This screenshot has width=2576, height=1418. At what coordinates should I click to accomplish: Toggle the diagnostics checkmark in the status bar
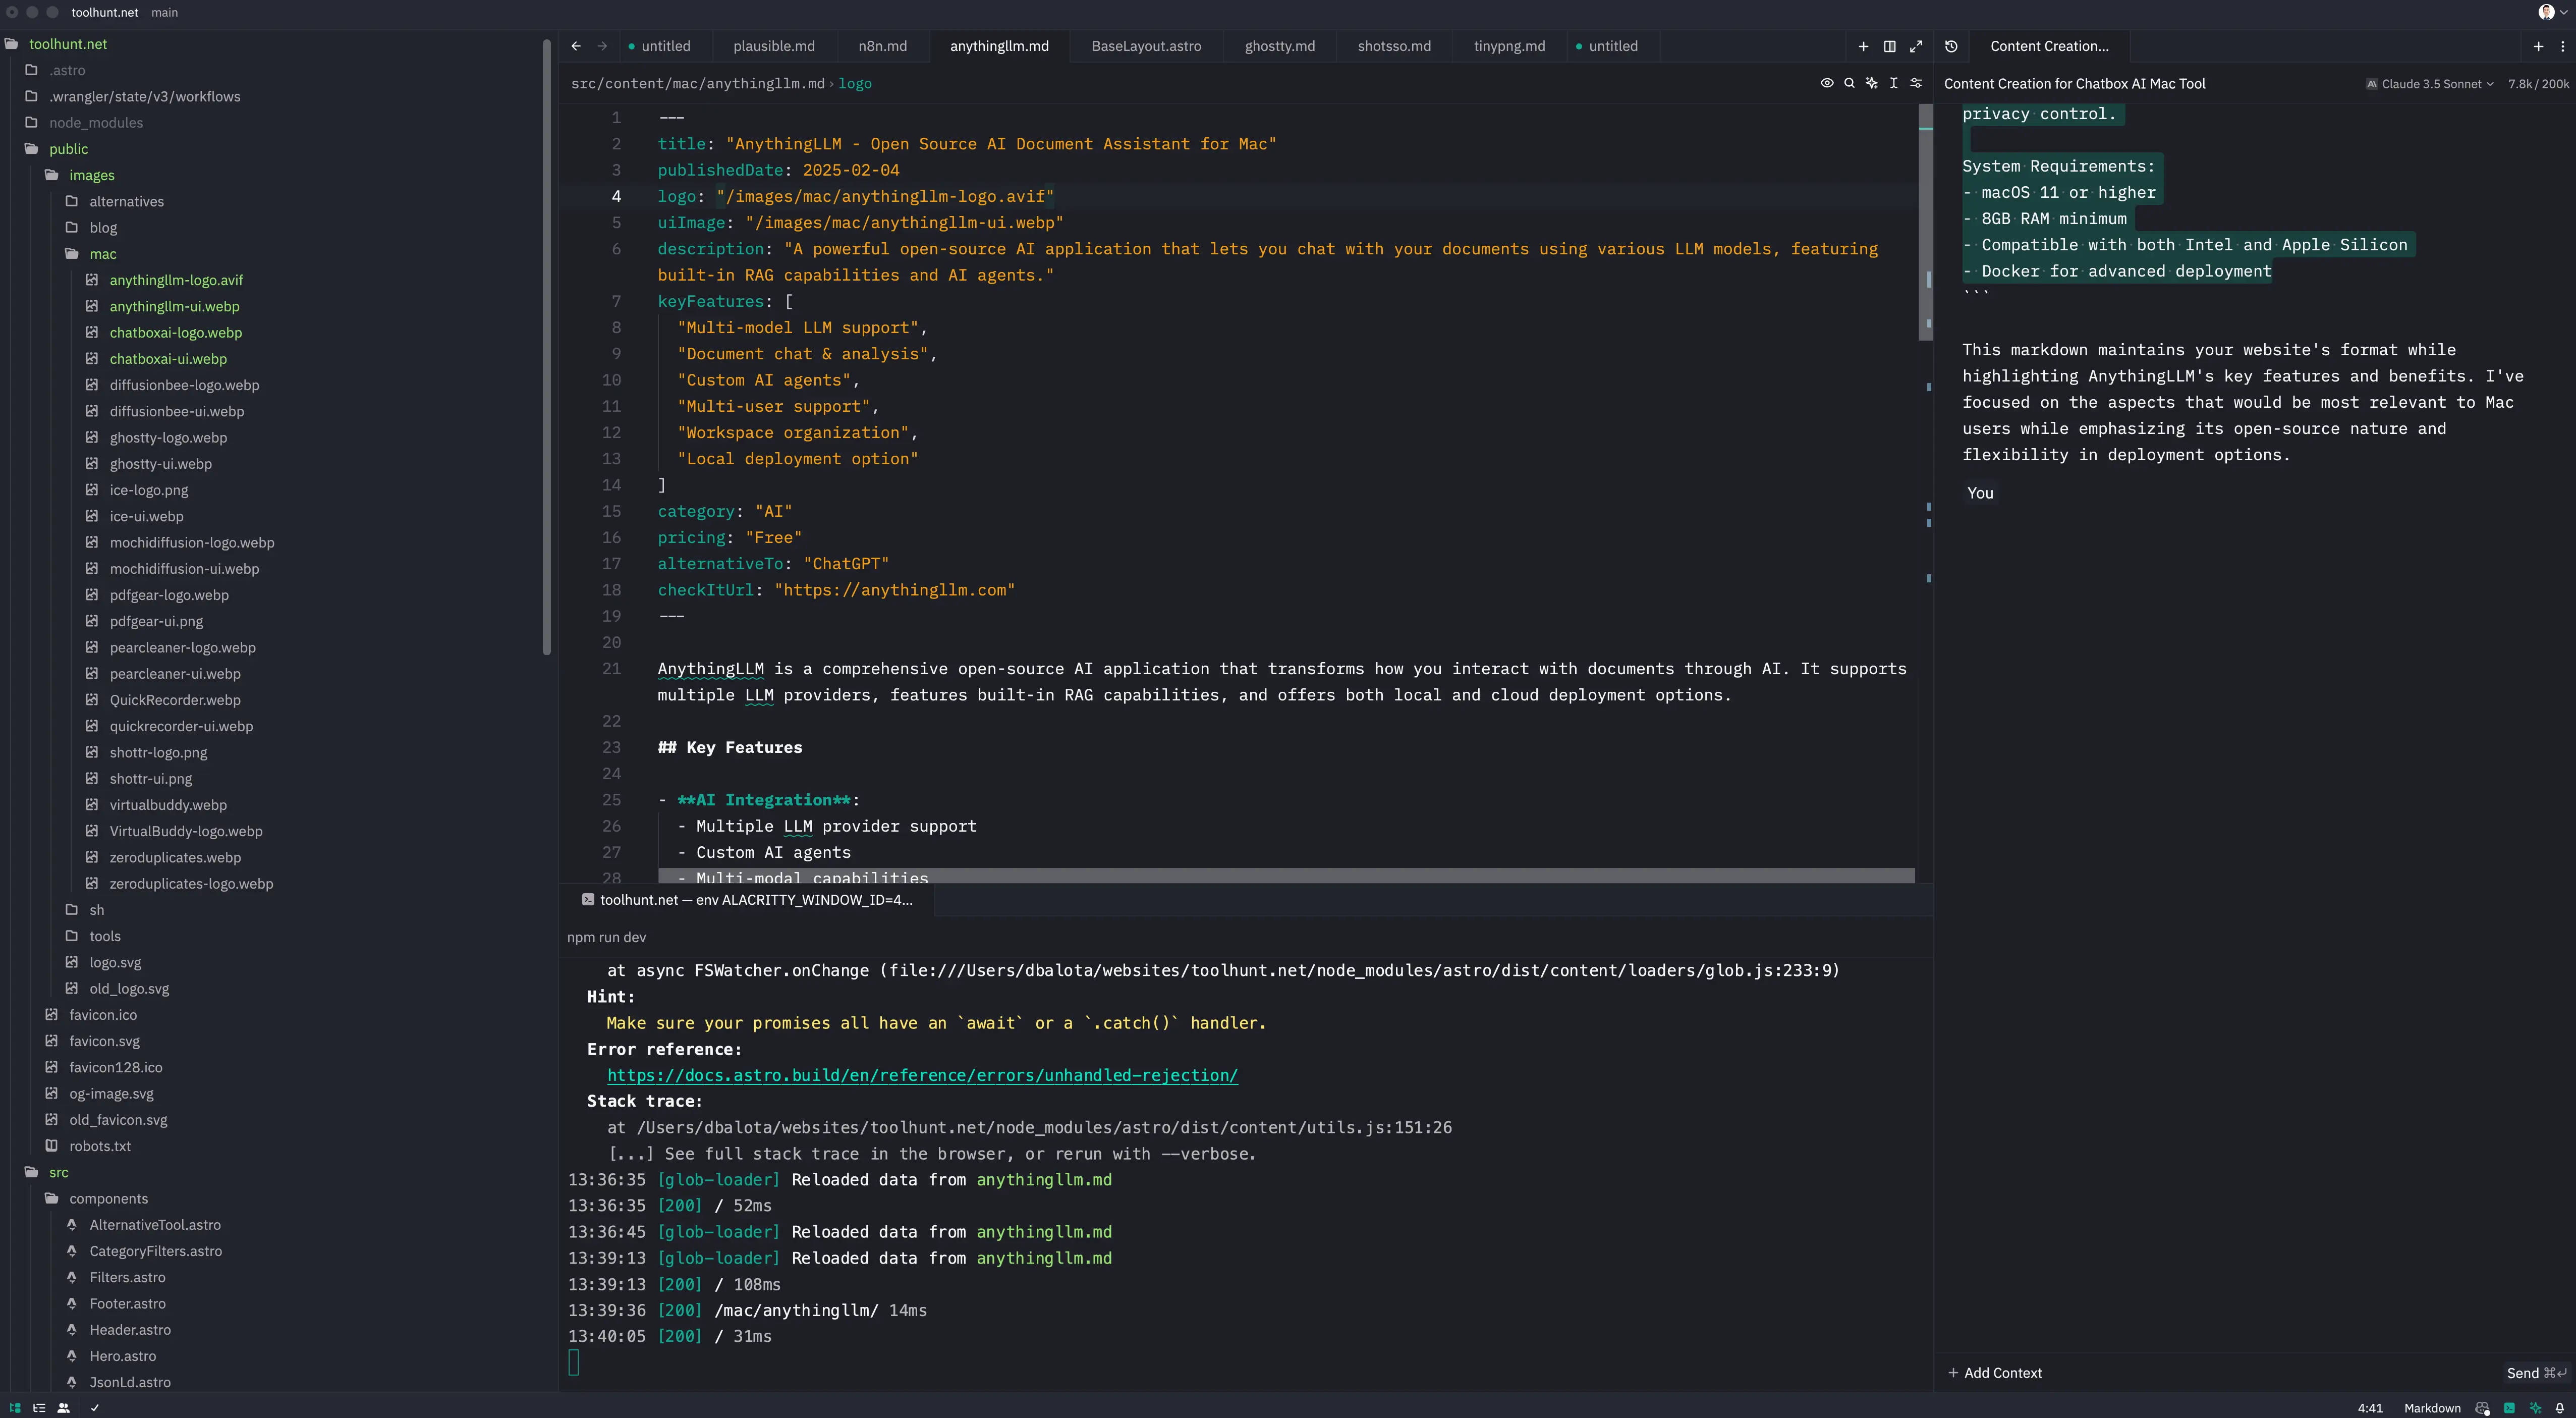coord(94,1408)
